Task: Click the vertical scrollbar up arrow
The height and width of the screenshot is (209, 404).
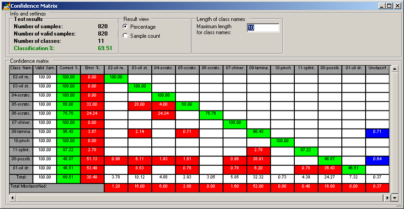Action: 395,69
